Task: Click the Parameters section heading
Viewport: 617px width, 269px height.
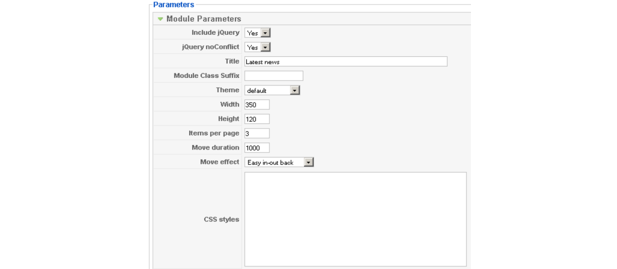Action: [174, 5]
